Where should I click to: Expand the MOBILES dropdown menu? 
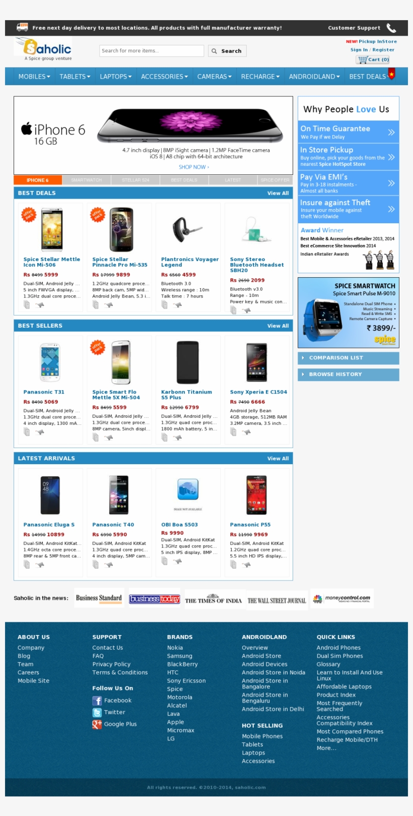[x=34, y=77]
